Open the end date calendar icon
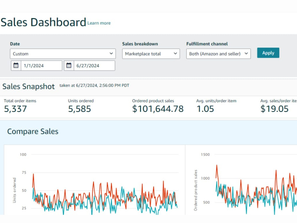 tap(69, 66)
